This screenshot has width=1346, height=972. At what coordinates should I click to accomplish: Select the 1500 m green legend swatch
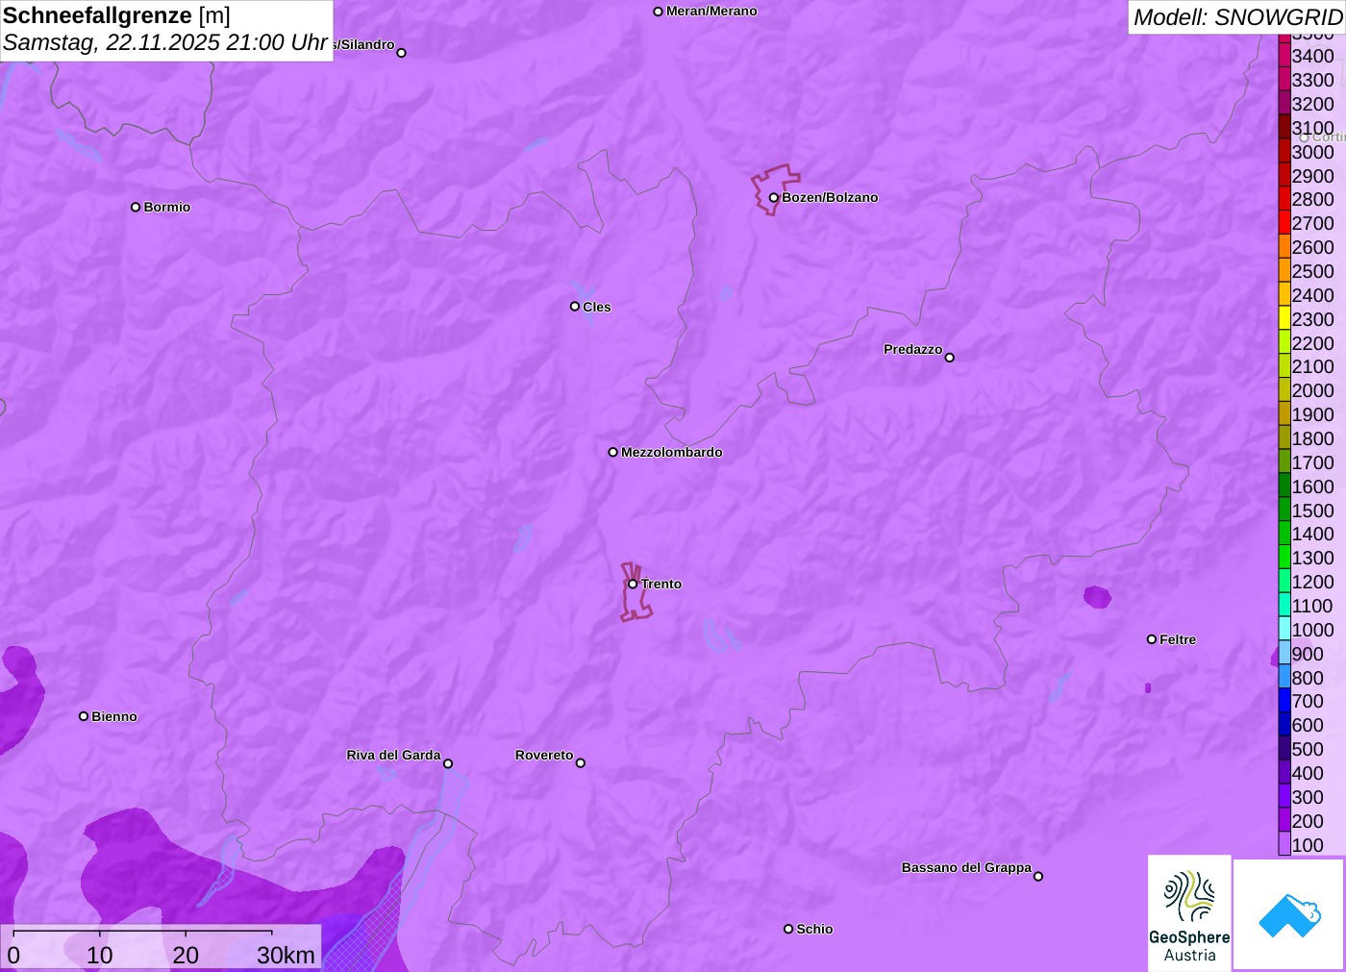coord(1284,510)
